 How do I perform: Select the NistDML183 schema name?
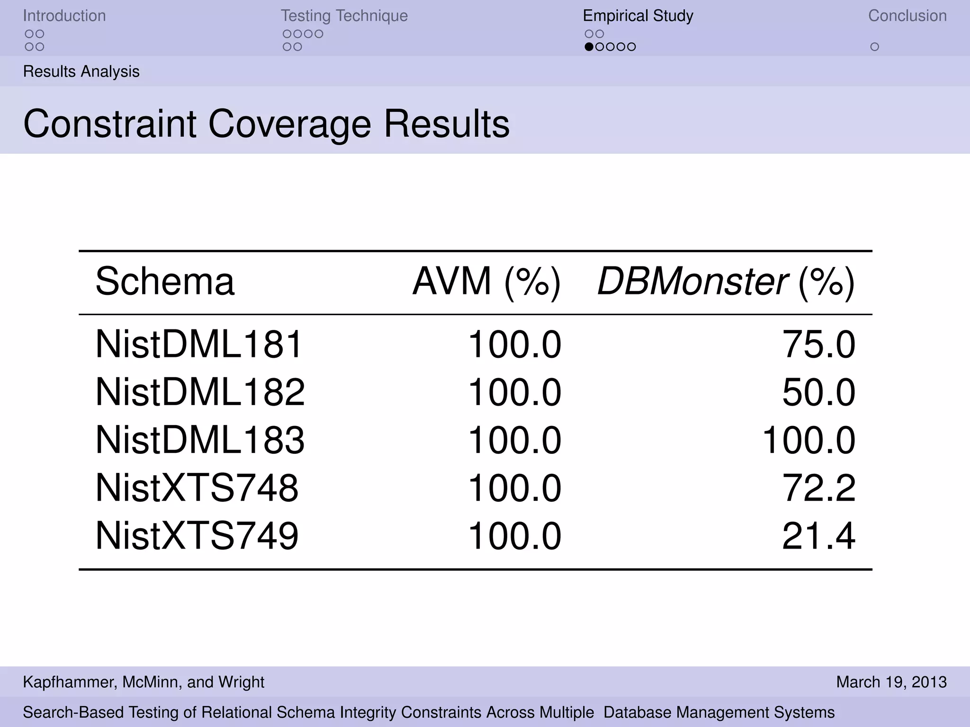[200, 440]
